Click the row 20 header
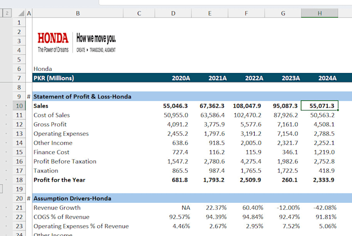This screenshot has width=352, height=236. [20, 198]
